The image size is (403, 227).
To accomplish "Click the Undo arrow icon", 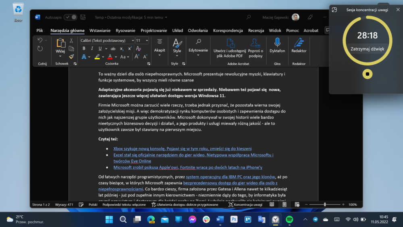I will tap(40, 40).
